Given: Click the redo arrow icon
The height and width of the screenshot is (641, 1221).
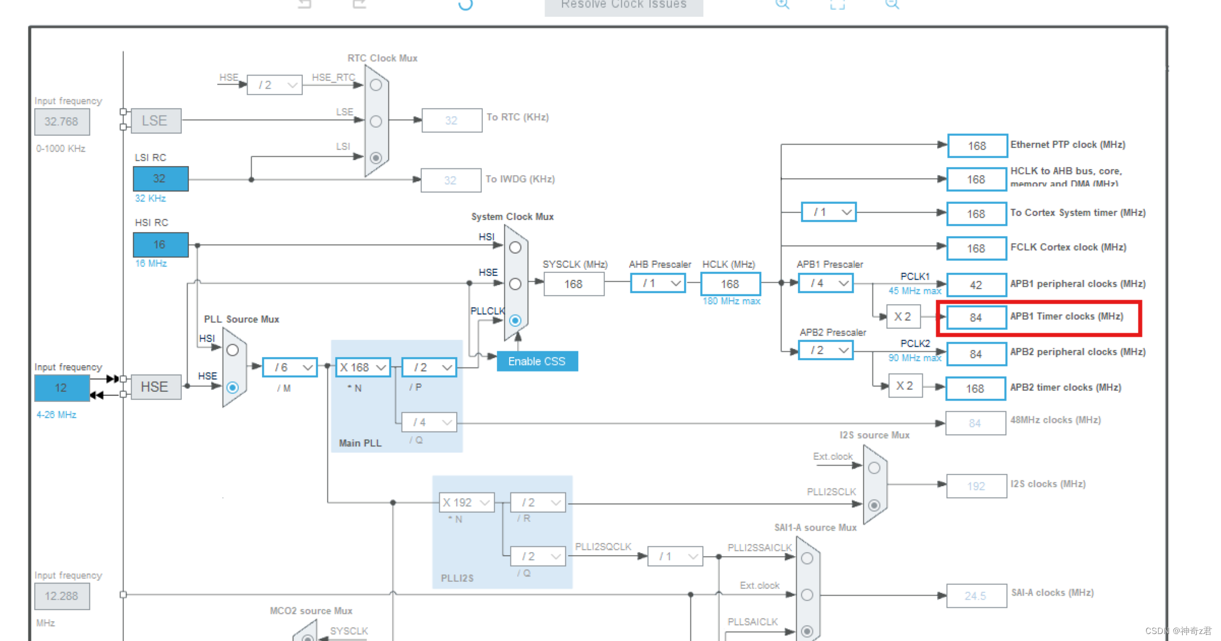Looking at the screenshot, I should 360,4.
